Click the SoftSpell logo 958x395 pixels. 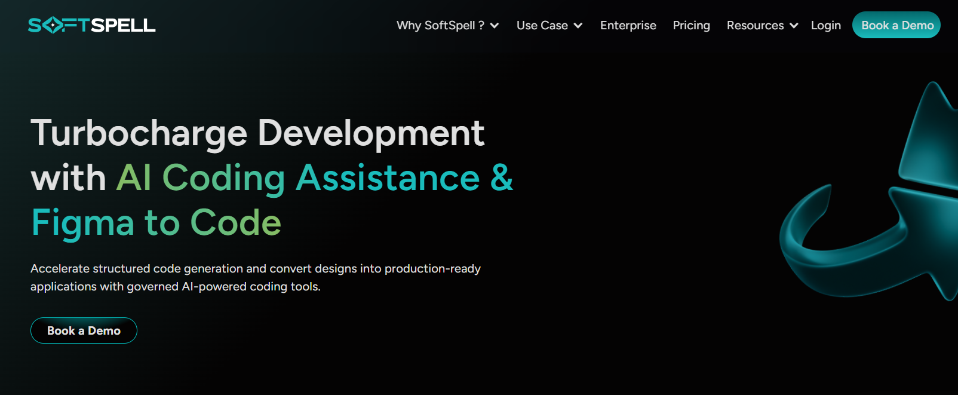coord(91,25)
